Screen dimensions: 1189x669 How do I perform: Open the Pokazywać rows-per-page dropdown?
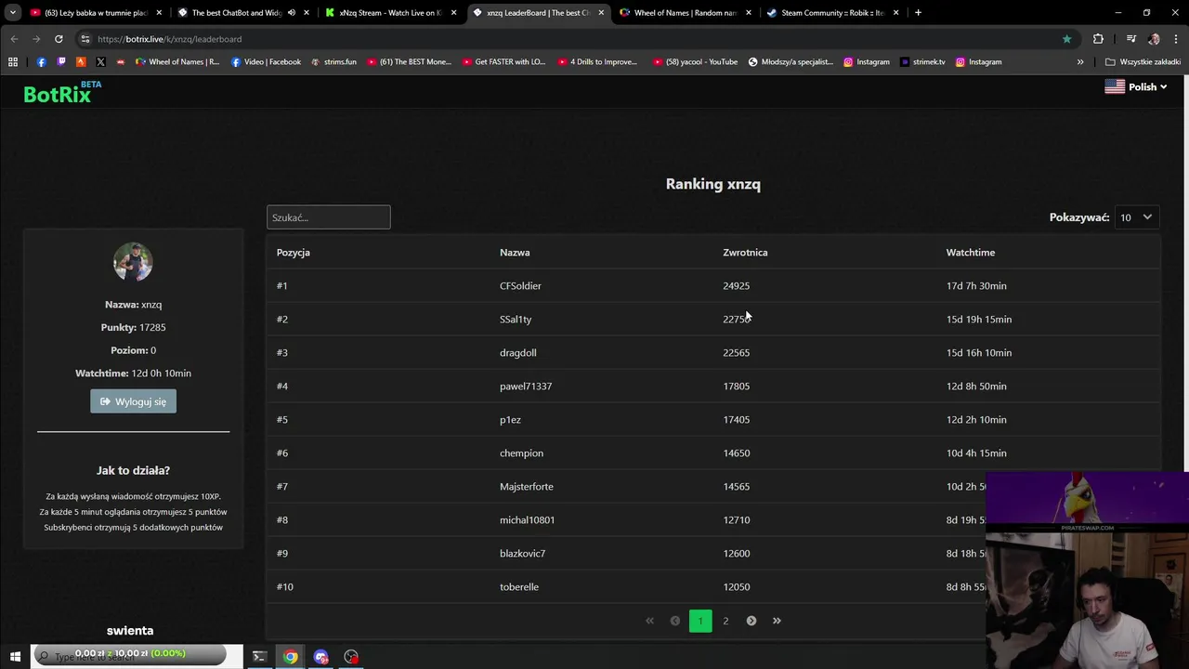1135,217
